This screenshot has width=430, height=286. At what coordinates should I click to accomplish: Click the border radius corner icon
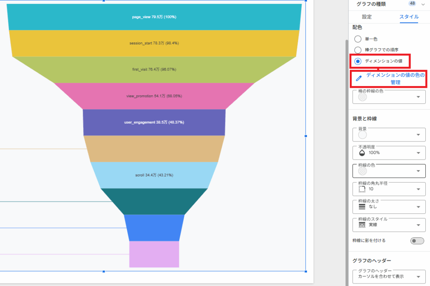pyautogui.click(x=362, y=189)
